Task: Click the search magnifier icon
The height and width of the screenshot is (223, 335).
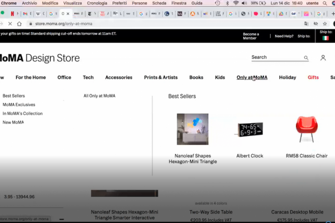Action: click(x=306, y=57)
